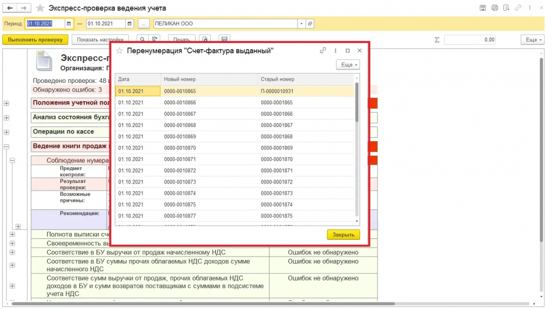
Task: Open three-dot menu in Перенумерация dialog
Action: tap(335, 51)
